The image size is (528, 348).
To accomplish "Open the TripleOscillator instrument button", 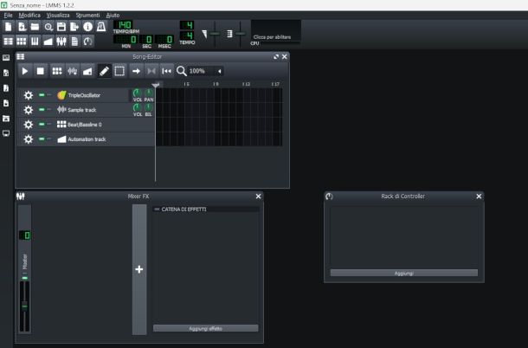I will 92,95.
